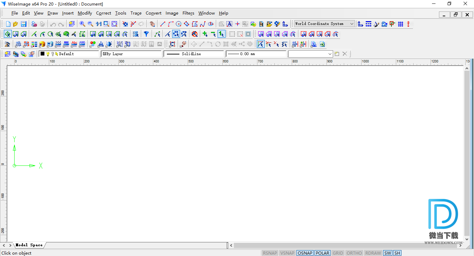Turn on ORTHO mode in status bar
The width and height of the screenshot is (474, 256).
coord(354,253)
